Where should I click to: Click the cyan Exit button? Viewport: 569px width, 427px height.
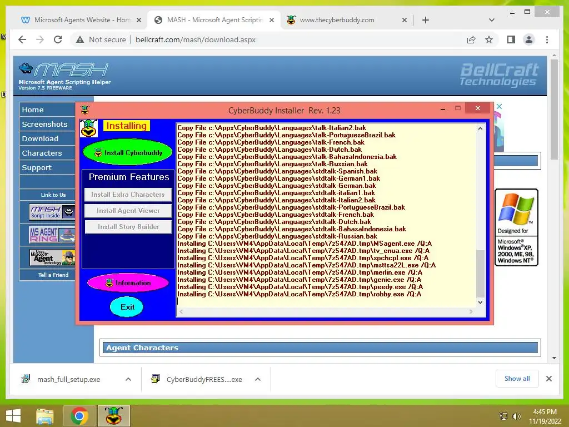(127, 307)
